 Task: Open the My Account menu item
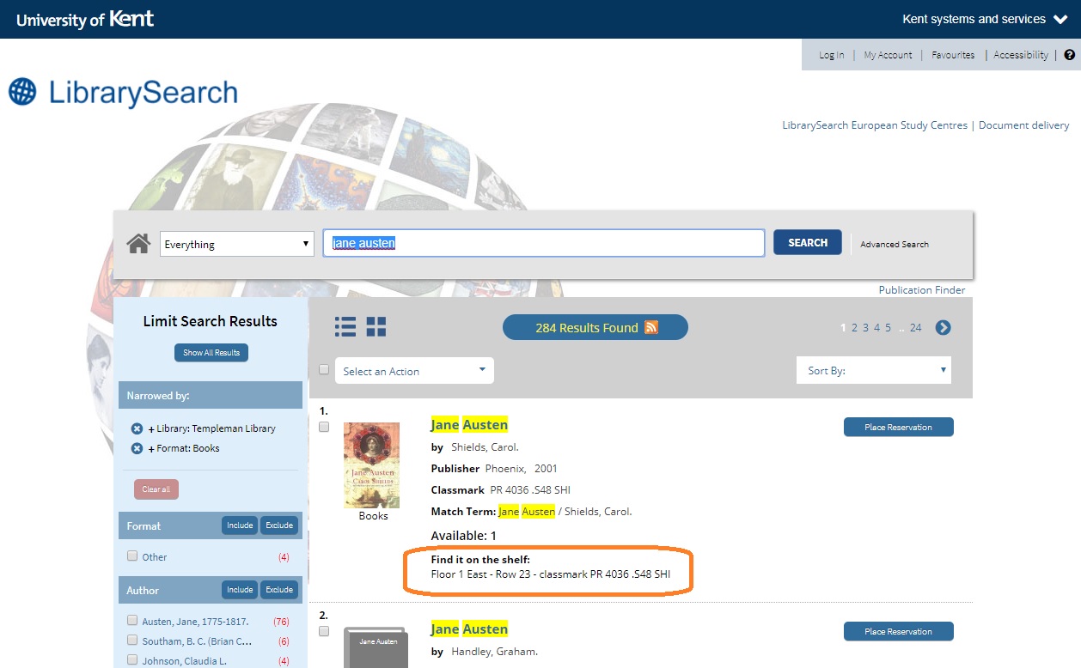[x=888, y=55]
